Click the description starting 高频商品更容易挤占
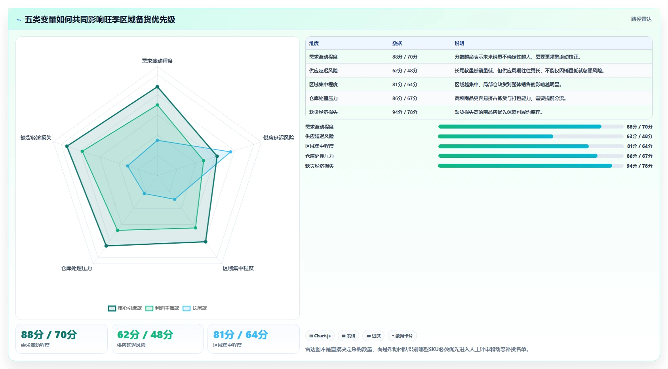Image resolution: width=668 pixels, height=369 pixels. (x=510, y=98)
